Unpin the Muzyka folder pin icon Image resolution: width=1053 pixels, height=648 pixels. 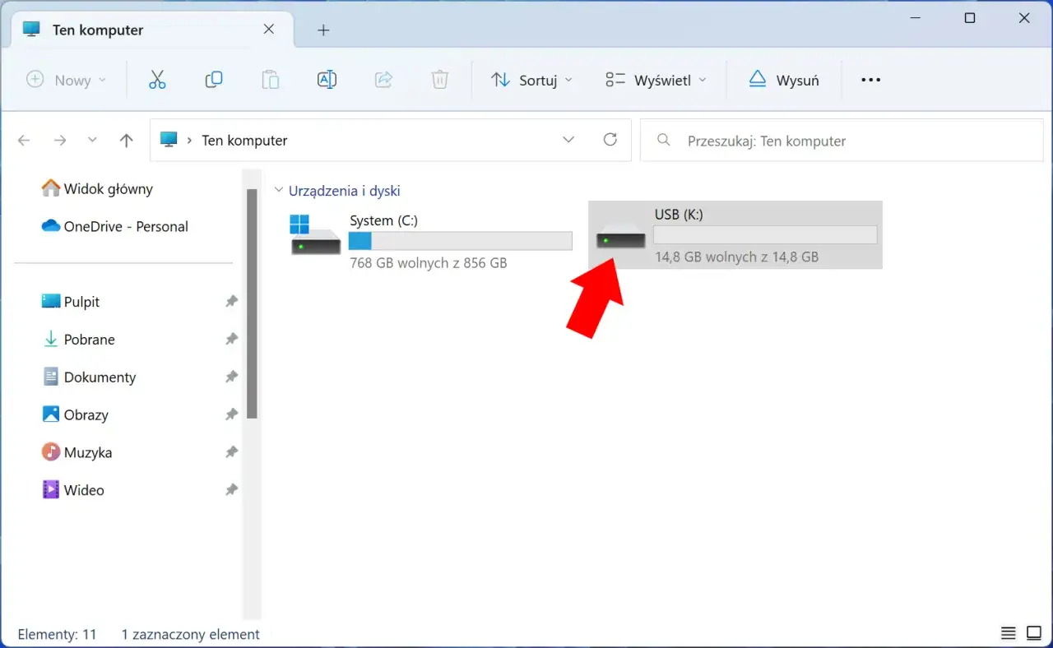(x=231, y=451)
